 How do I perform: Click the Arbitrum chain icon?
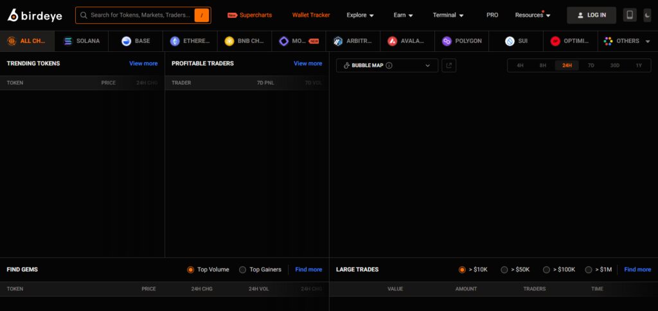(x=338, y=41)
